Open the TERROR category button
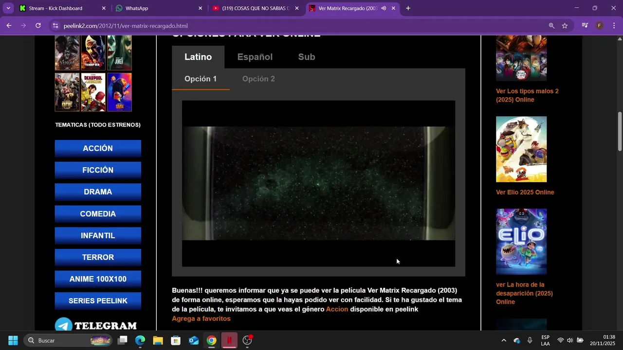The width and height of the screenshot is (623, 350). click(98, 257)
